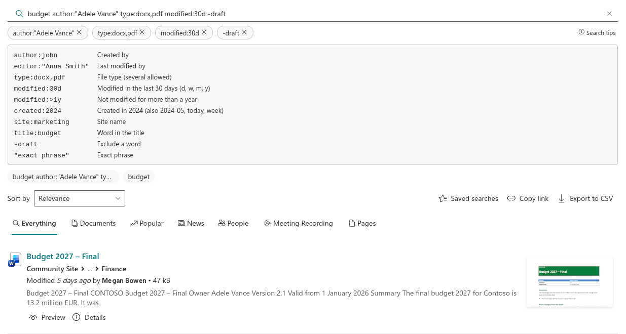
Task: Expand the breadcrumb ellipsis path
Action: (x=90, y=269)
